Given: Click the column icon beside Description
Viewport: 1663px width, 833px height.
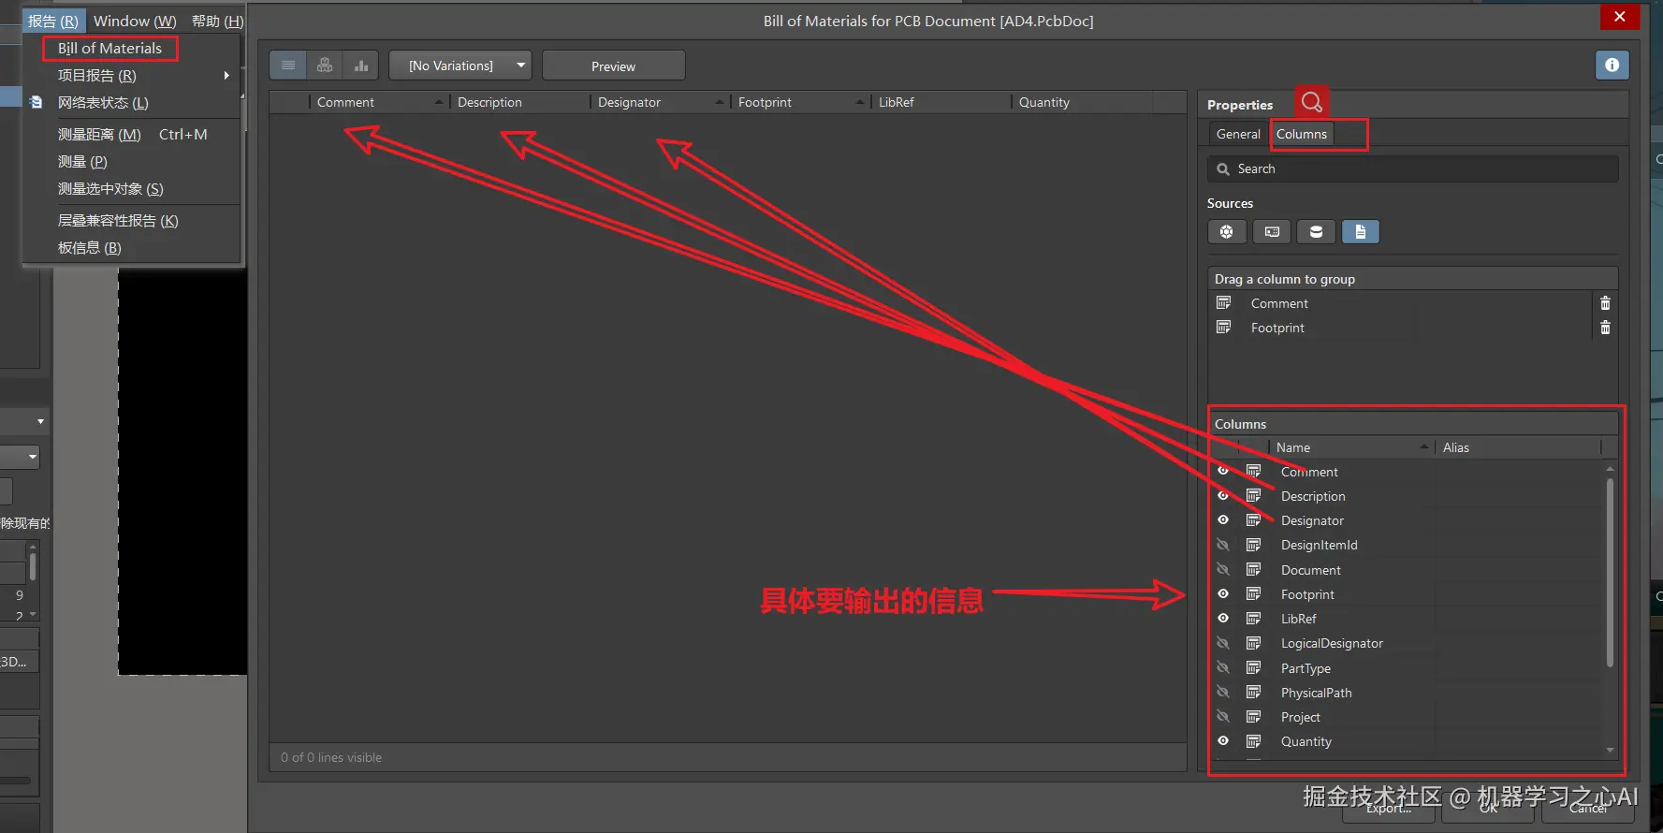Looking at the screenshot, I should pos(1253,495).
